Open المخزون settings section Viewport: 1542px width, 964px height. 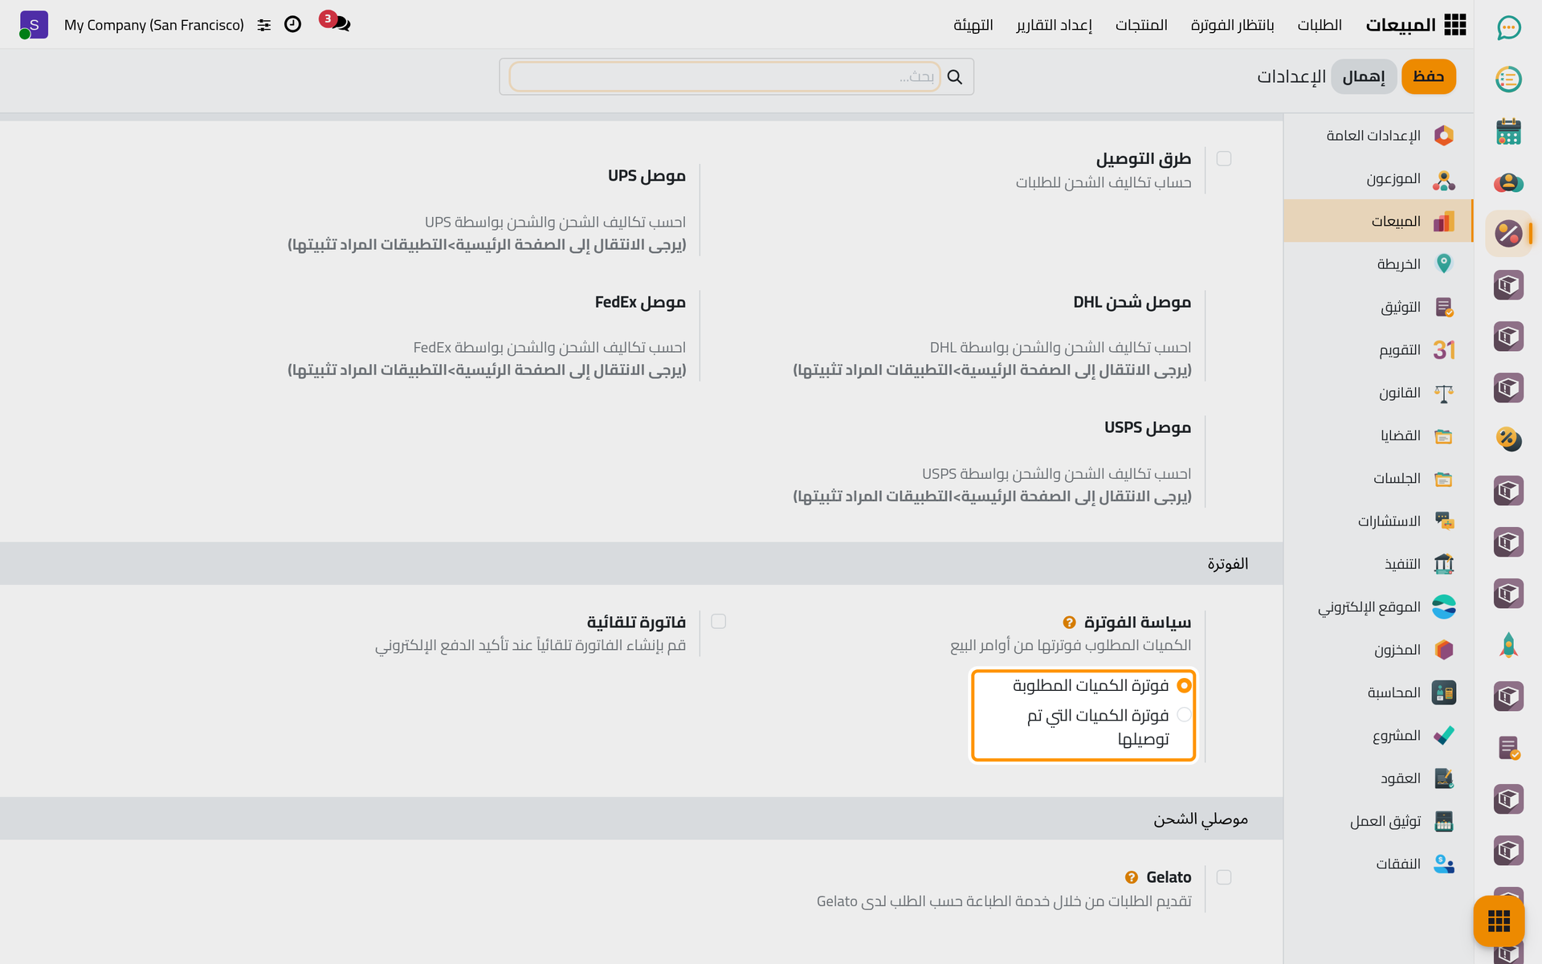[x=1378, y=650]
